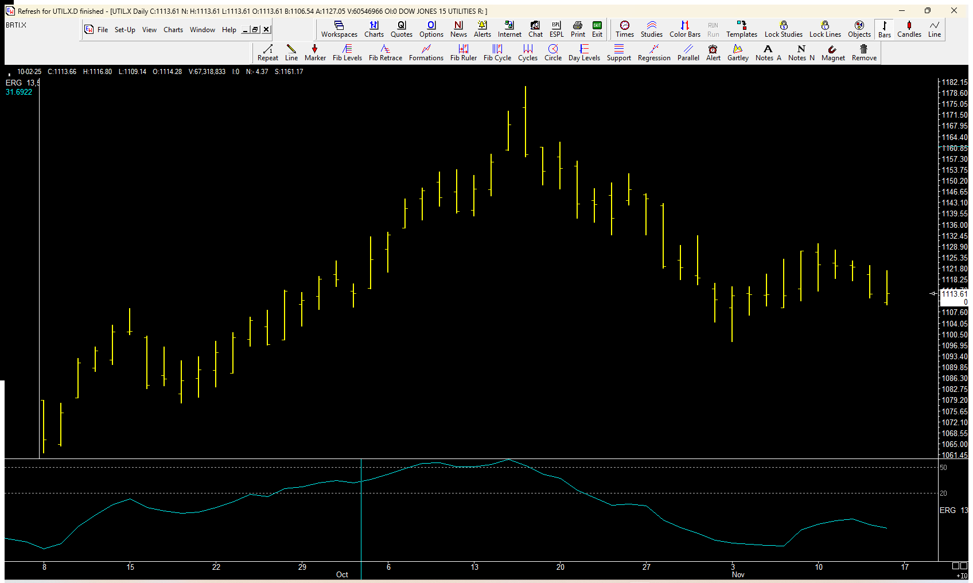Open the Window menu
Screen dimensions: 973x583
[202, 30]
